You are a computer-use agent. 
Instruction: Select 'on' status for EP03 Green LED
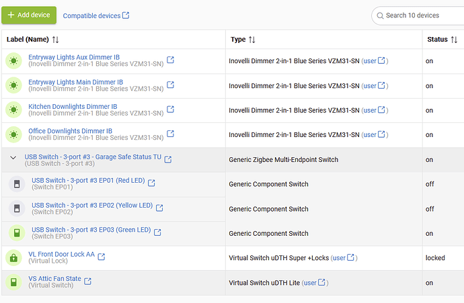coord(430,234)
